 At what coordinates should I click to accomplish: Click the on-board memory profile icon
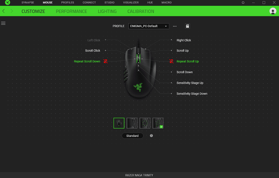coord(187,26)
